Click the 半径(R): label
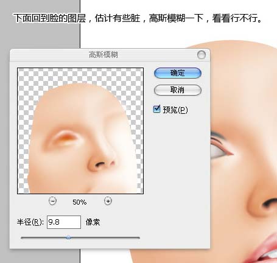 click(30, 222)
